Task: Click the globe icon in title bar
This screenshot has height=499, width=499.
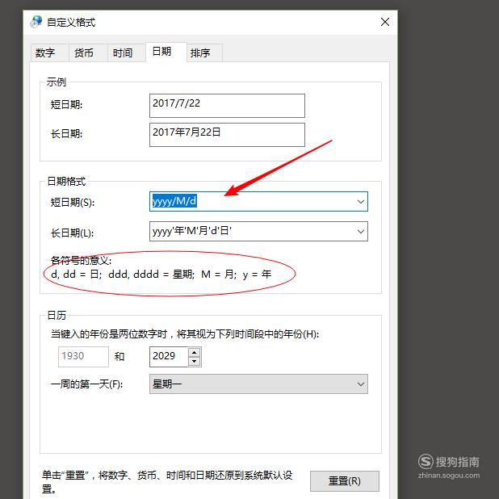Action: 36,22
